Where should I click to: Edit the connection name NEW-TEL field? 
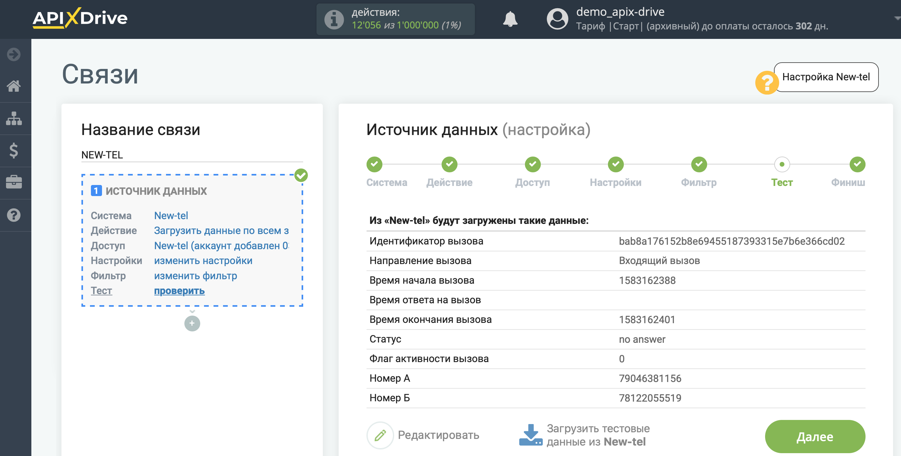[x=192, y=155]
